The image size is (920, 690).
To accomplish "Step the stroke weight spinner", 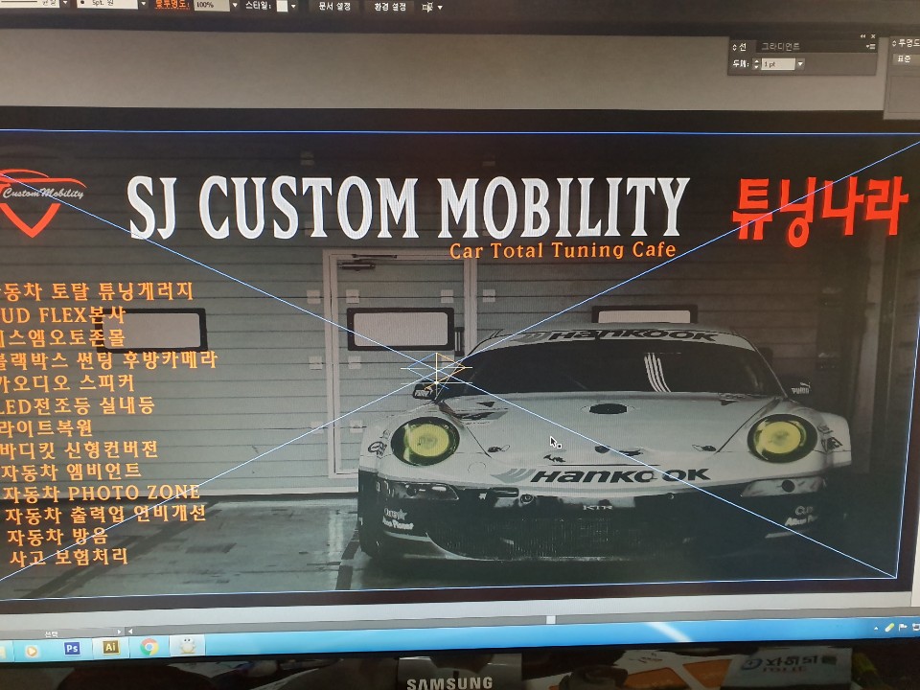I will pyautogui.click(x=756, y=63).
